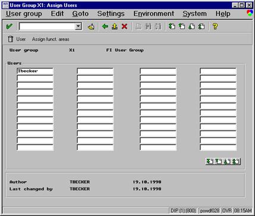Cancel with the red X icon

click(124, 26)
